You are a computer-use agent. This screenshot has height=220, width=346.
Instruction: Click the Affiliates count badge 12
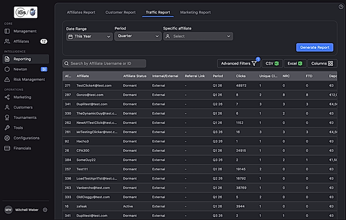(44, 41)
